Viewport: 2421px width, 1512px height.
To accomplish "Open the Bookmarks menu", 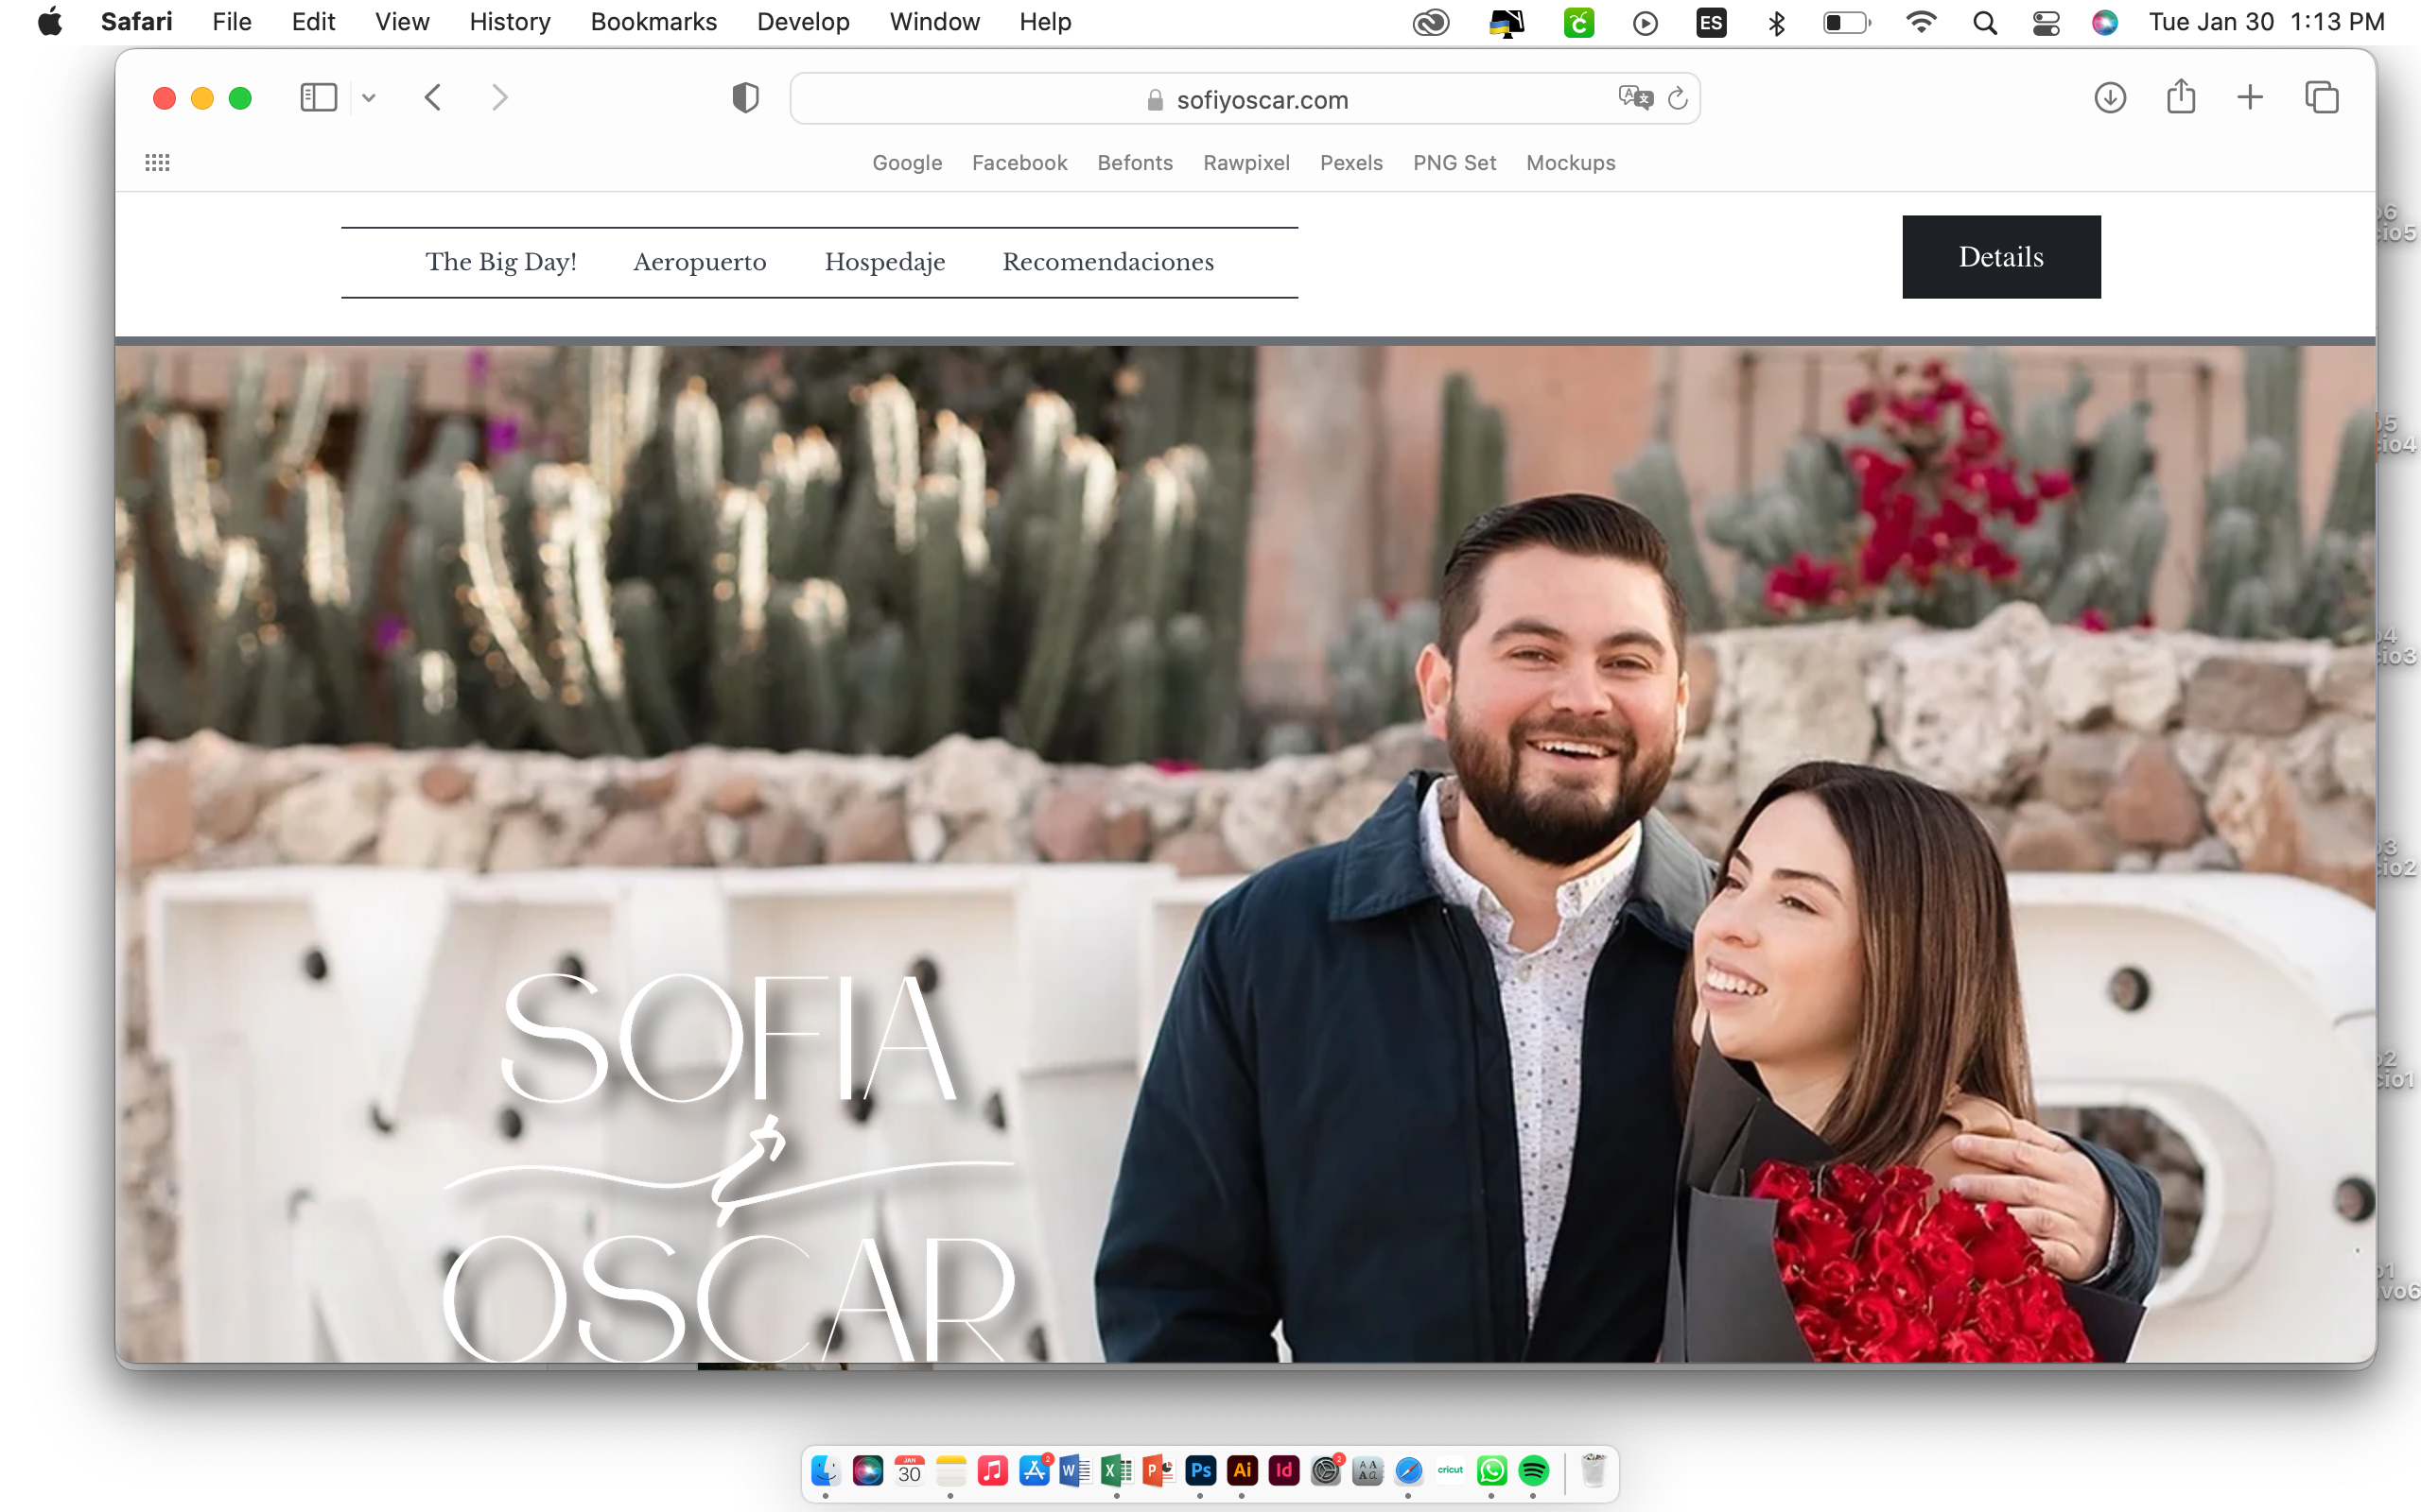I will coord(653,22).
